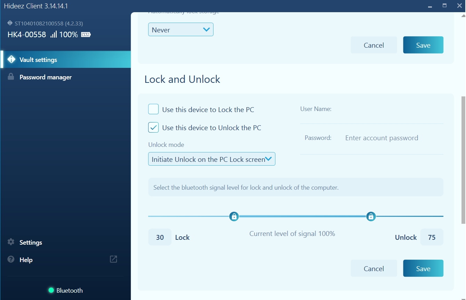
Task: Click the Vault settings diamond icon
Action: click(x=11, y=60)
